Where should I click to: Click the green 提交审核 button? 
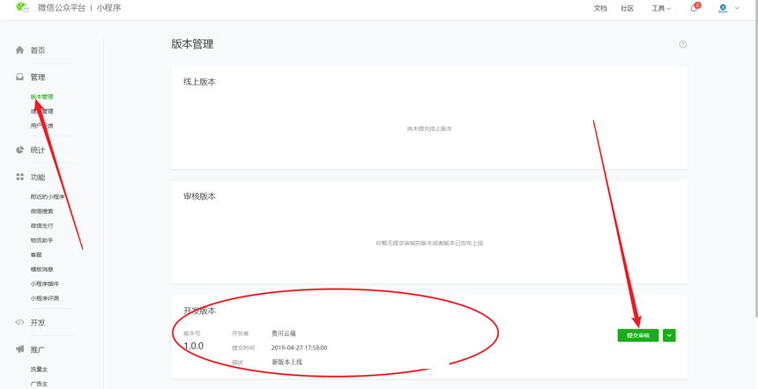coord(637,335)
